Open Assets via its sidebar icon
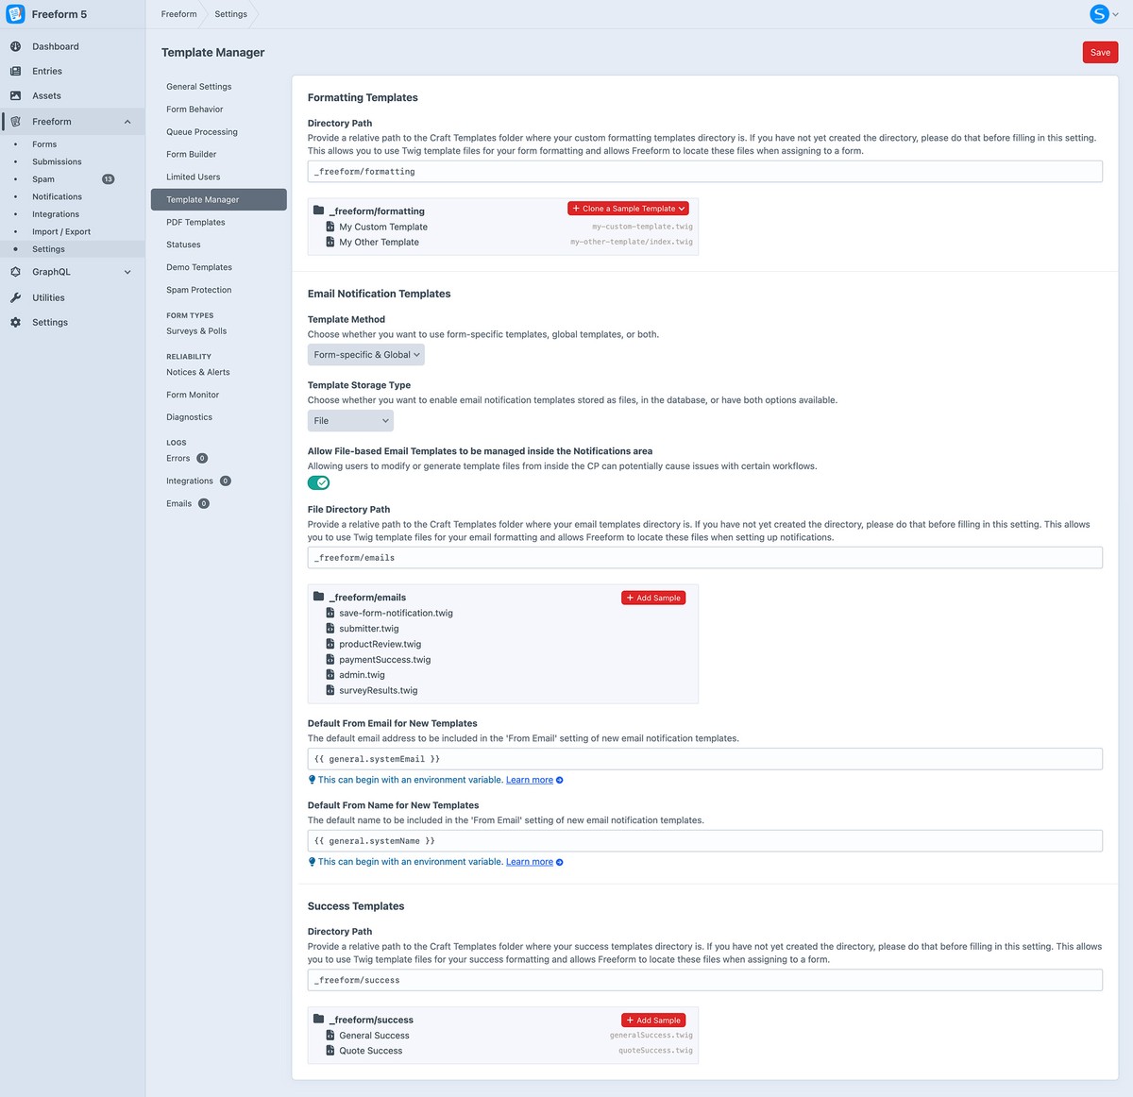The height and width of the screenshot is (1097, 1133). pos(14,94)
